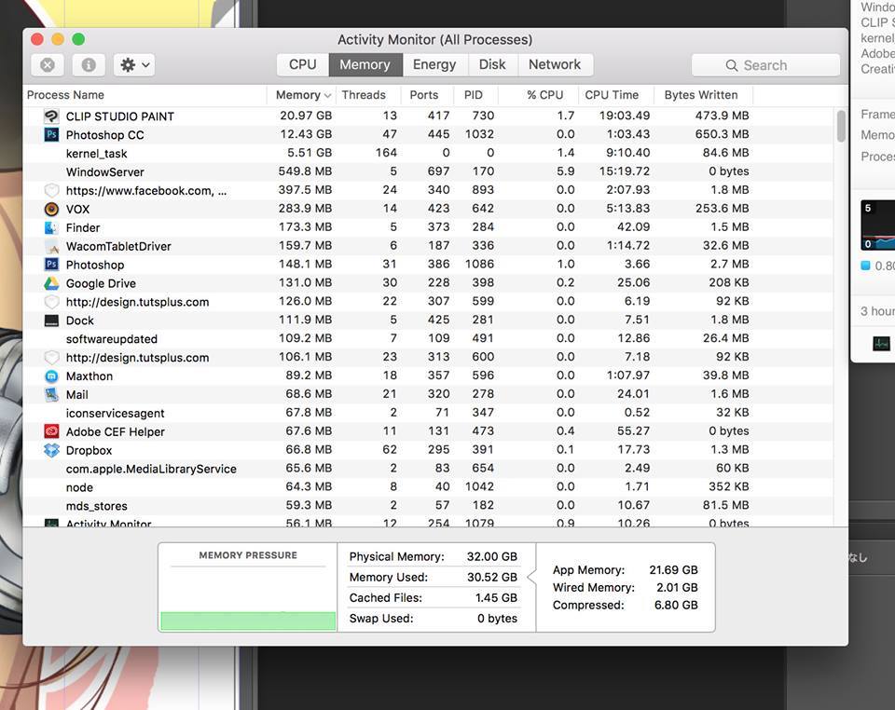
Task: Click the 19:03.49 CPU time value
Action: tap(625, 116)
